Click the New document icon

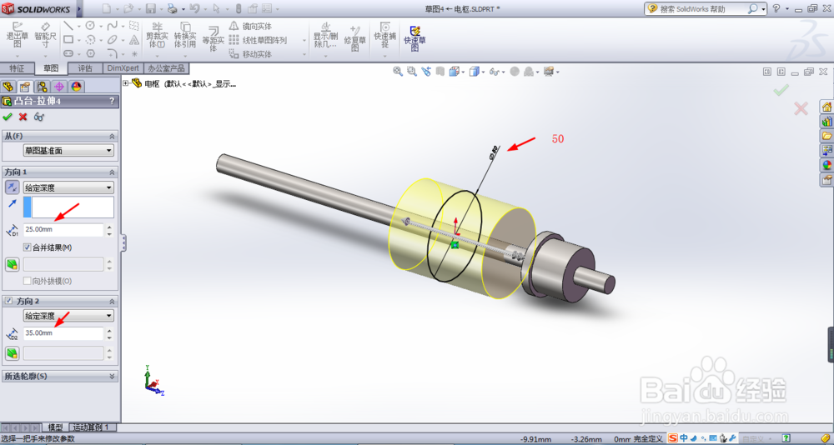coord(107,8)
